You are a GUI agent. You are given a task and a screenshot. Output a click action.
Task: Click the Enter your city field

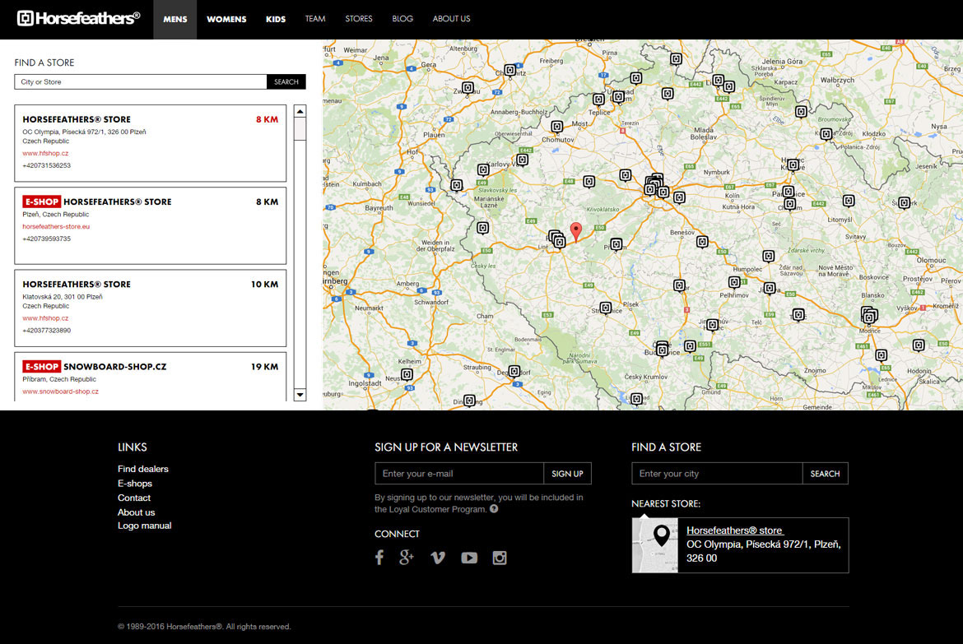(x=717, y=474)
